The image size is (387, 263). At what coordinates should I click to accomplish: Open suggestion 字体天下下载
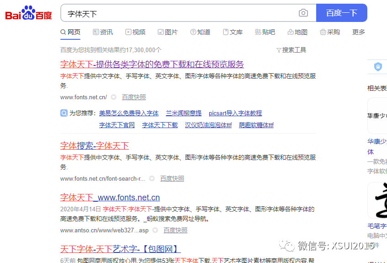(160, 125)
